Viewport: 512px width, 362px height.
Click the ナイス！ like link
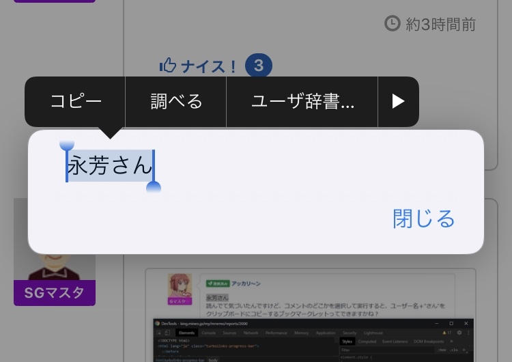point(199,66)
